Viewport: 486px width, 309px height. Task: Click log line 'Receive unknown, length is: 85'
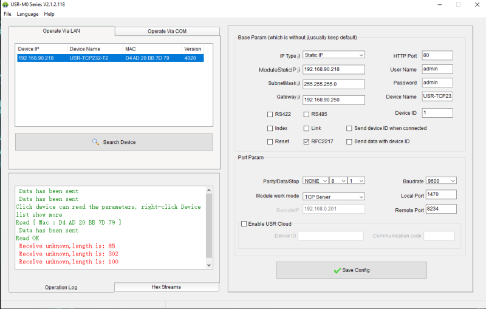pos(67,246)
